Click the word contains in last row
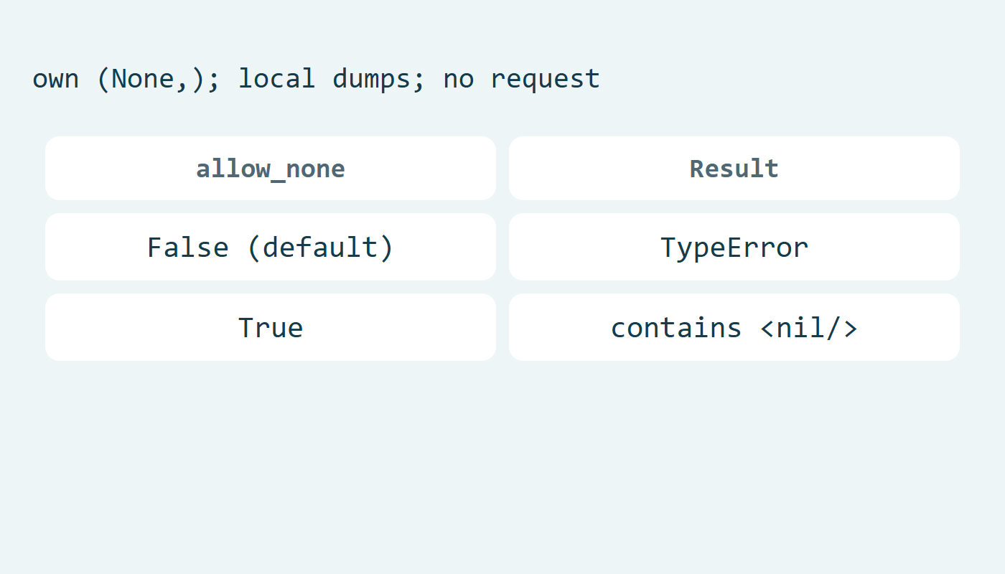This screenshot has width=1005, height=574. click(676, 328)
